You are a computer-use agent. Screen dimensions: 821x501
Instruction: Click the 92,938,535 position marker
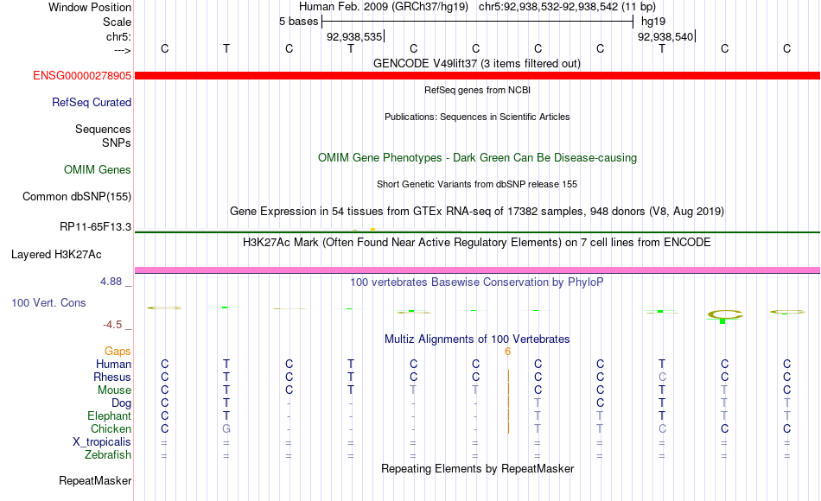354,36
